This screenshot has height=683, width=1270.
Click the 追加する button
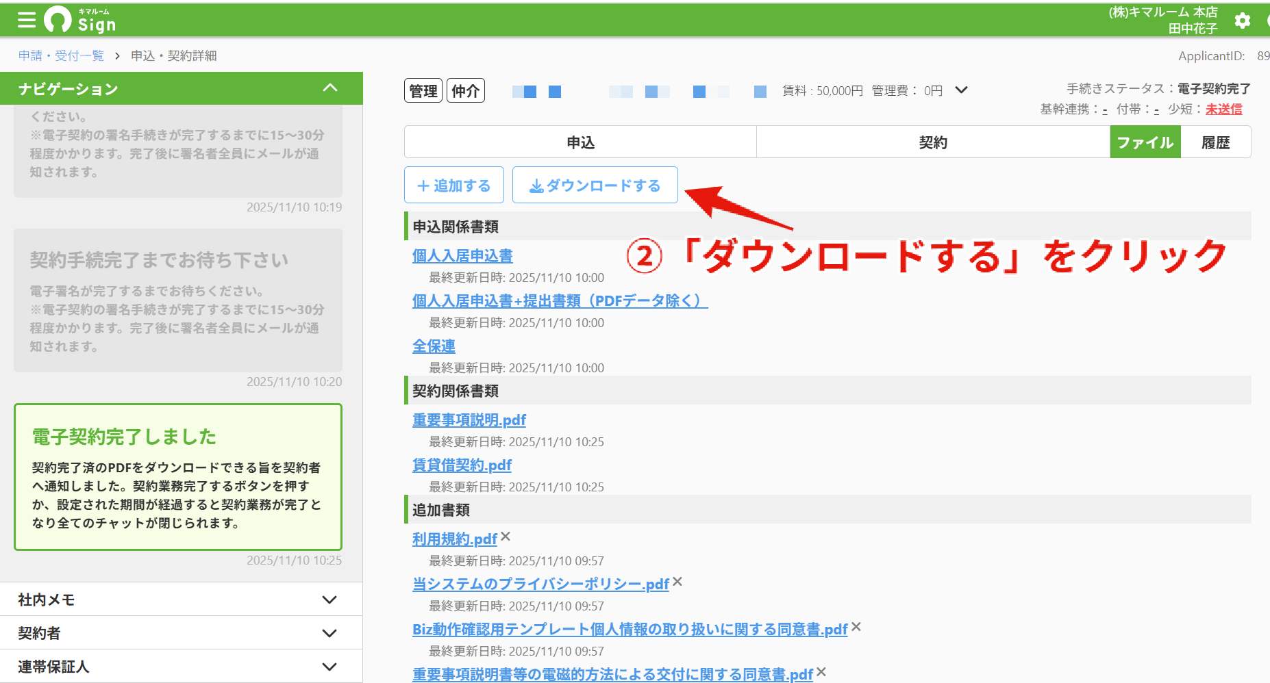(454, 185)
